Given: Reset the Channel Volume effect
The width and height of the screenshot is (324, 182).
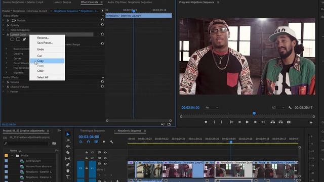Looking at the screenshot, I should pyautogui.click(x=102, y=86).
